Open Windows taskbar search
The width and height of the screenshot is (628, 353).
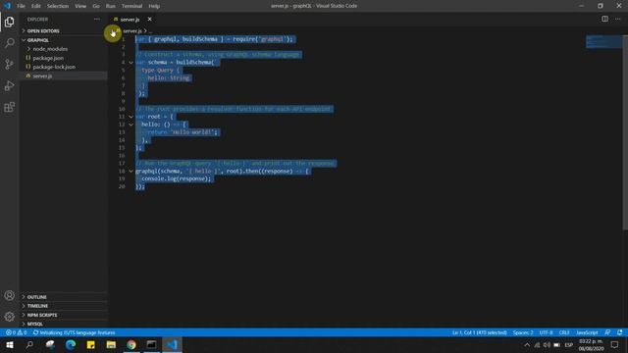tap(29, 344)
